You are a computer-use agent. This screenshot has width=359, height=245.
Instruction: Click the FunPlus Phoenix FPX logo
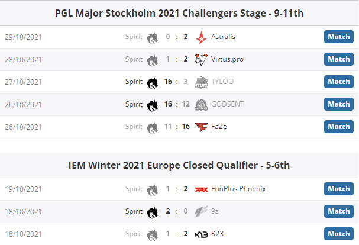pyautogui.click(x=201, y=189)
